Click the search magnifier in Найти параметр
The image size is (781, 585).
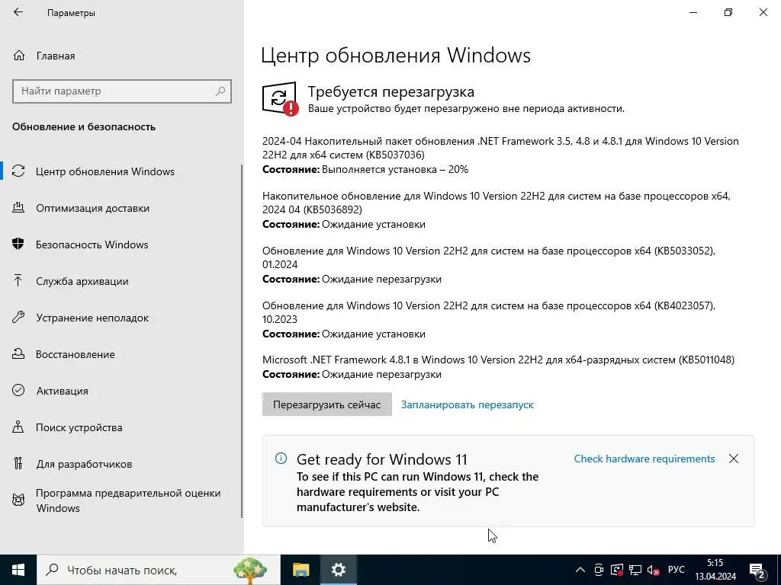coord(220,91)
